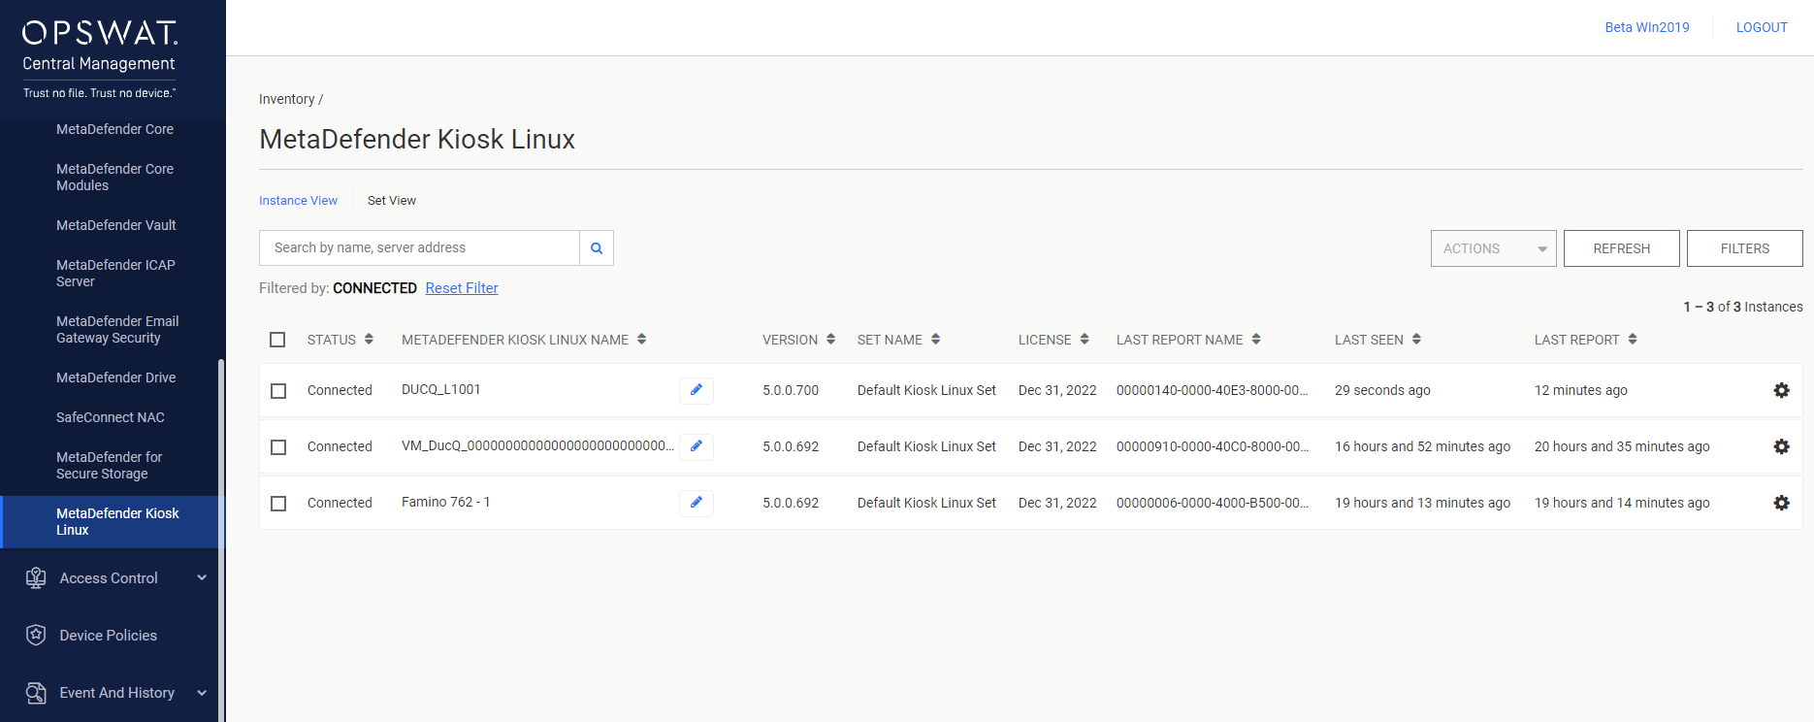The width and height of the screenshot is (1814, 722).
Task: Click report name 00000006-0000-4000-B500 cell
Action: coord(1212,503)
